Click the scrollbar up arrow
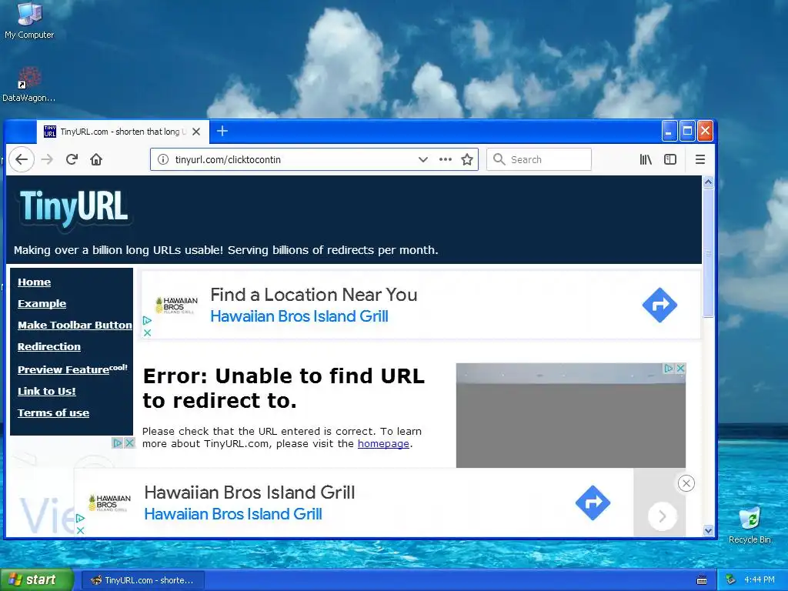 708,182
